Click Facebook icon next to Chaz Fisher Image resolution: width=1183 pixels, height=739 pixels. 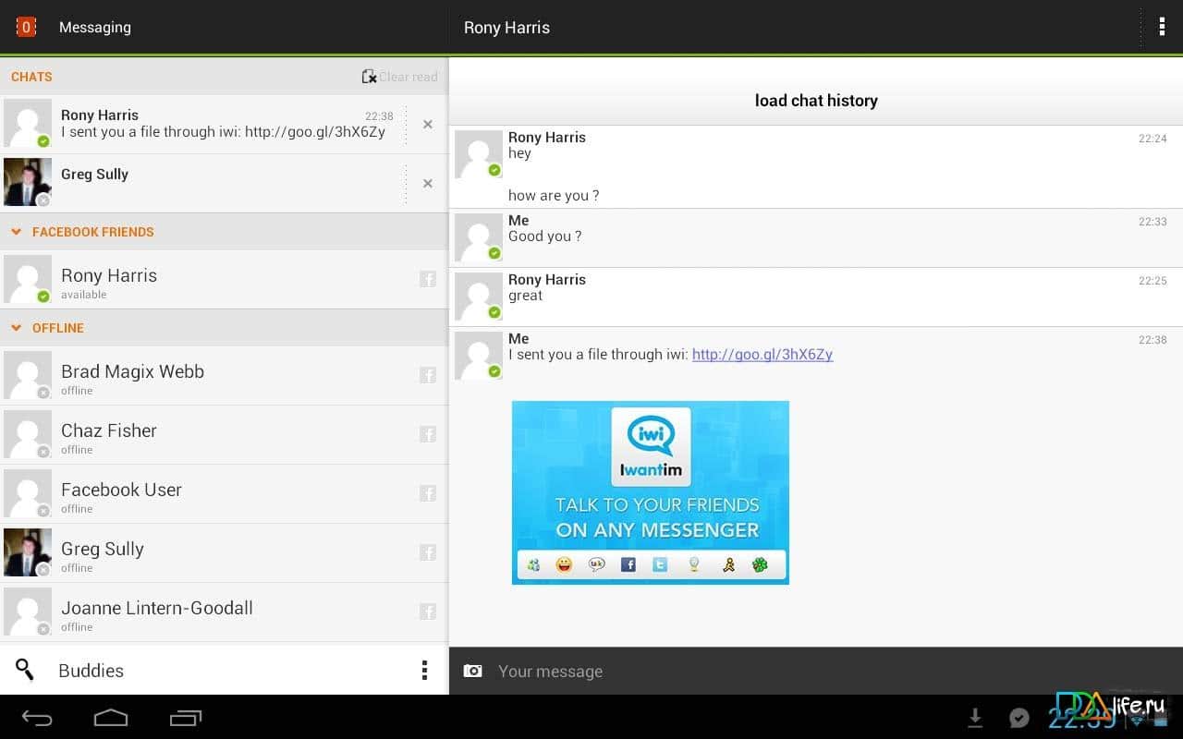coord(428,434)
